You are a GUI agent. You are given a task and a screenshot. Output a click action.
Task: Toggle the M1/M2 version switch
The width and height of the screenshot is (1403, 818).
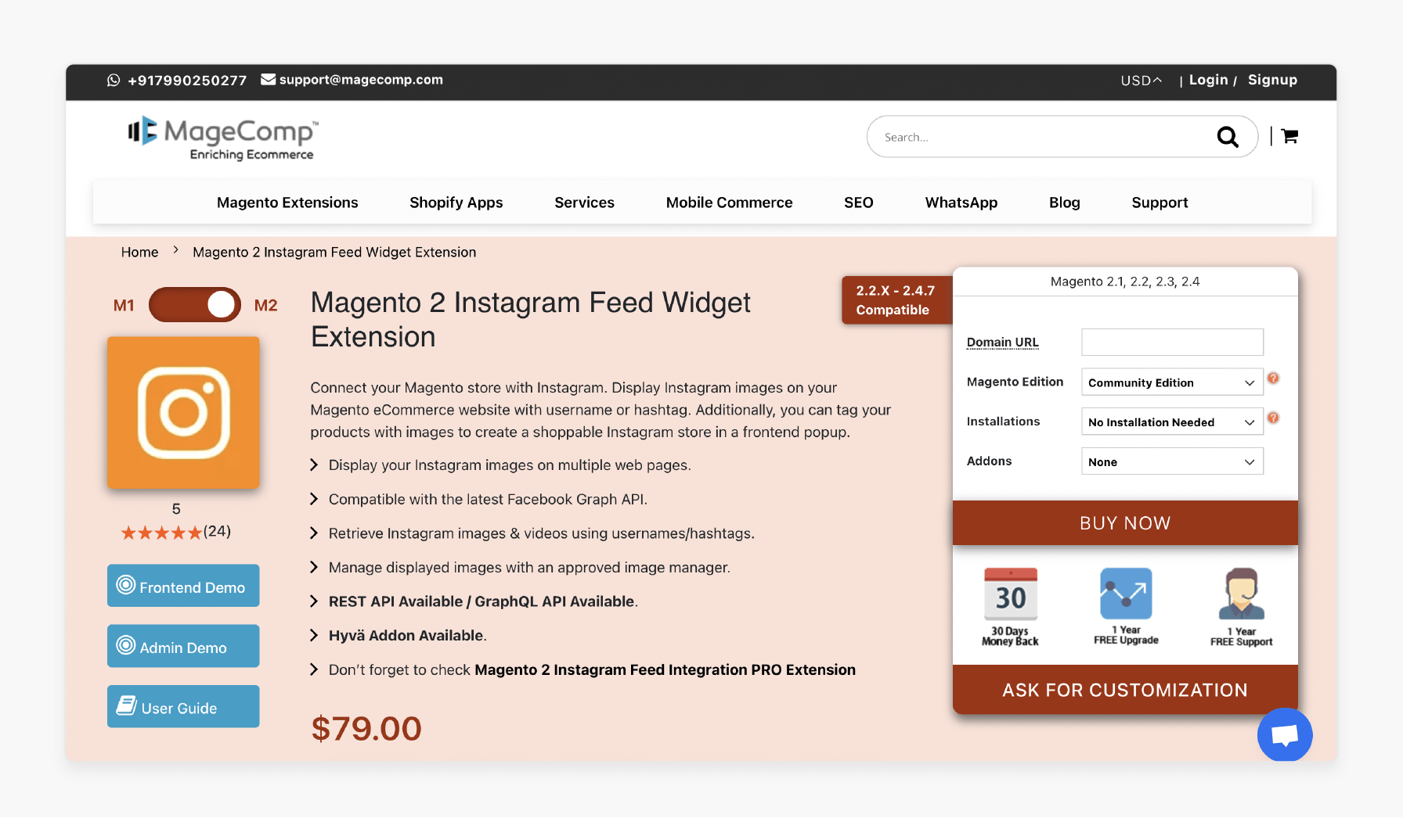coord(195,305)
